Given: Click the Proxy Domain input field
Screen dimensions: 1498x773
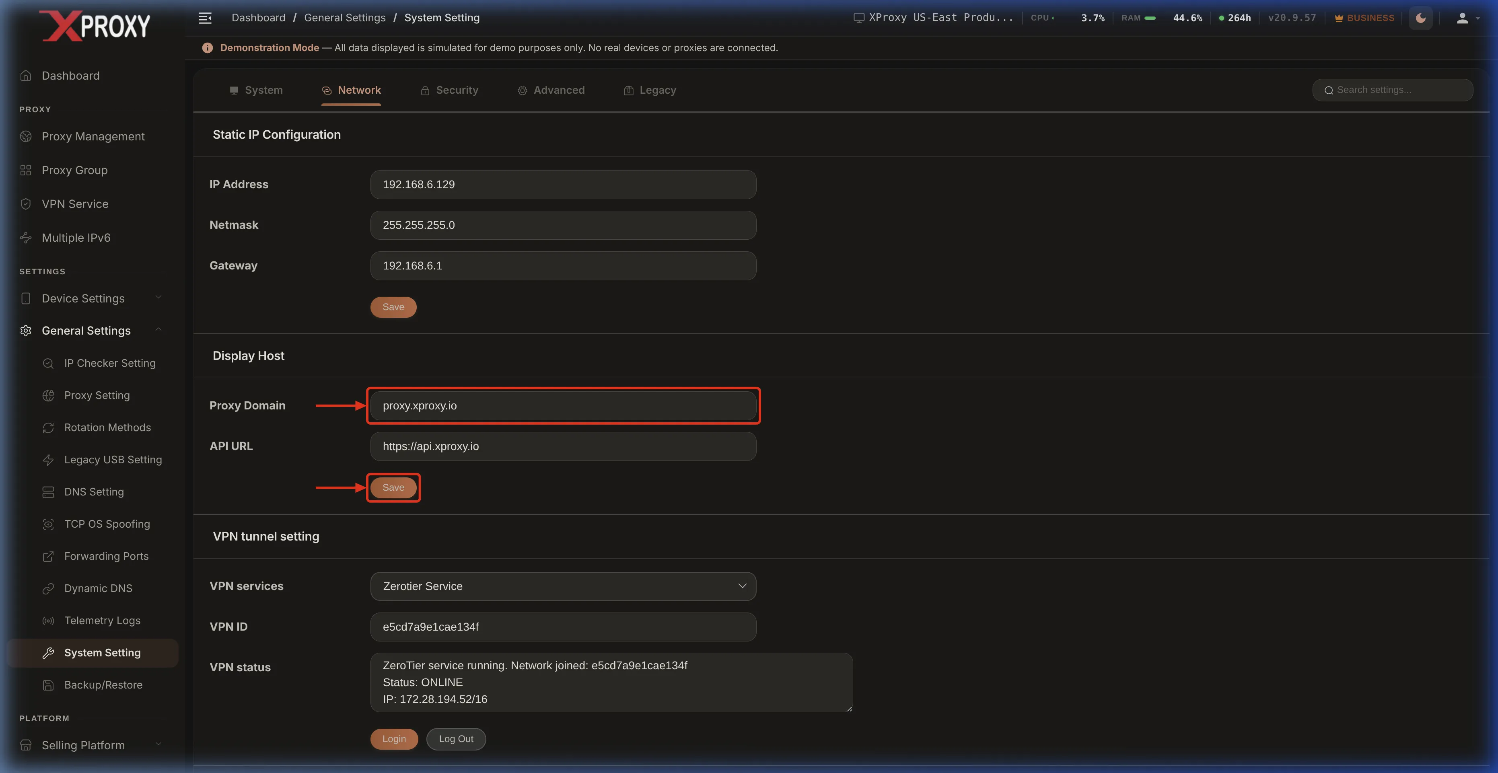Looking at the screenshot, I should 563,406.
